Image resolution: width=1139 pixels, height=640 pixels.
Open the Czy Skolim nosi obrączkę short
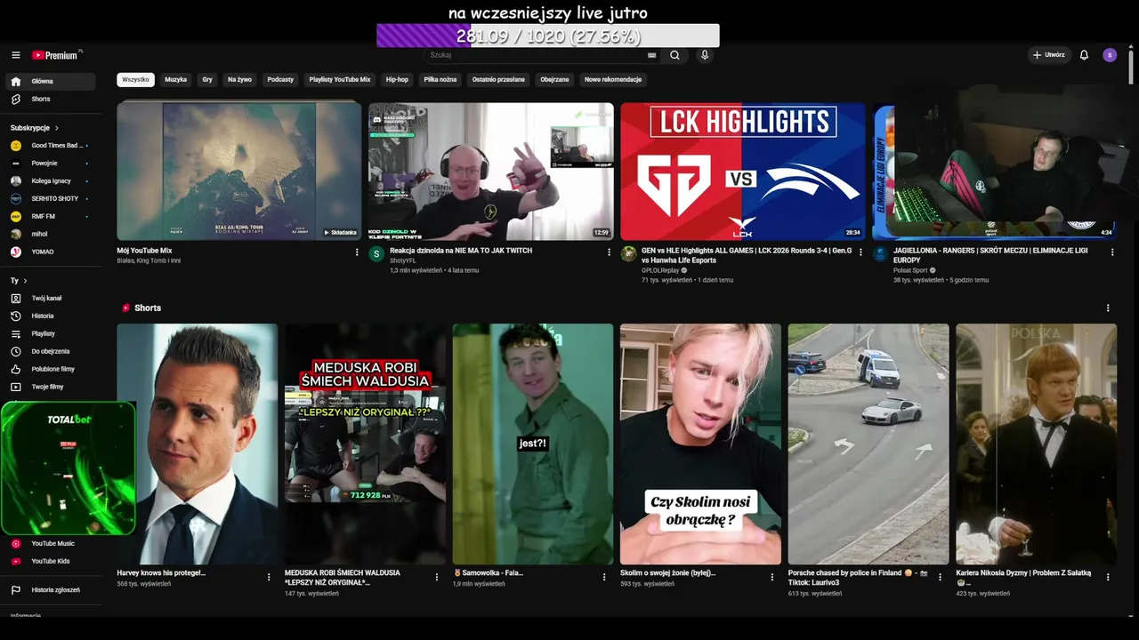(700, 444)
